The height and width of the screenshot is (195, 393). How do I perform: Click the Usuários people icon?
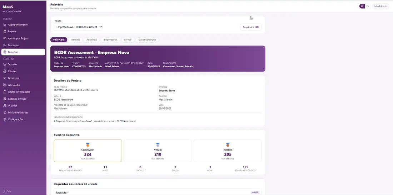point(5,106)
